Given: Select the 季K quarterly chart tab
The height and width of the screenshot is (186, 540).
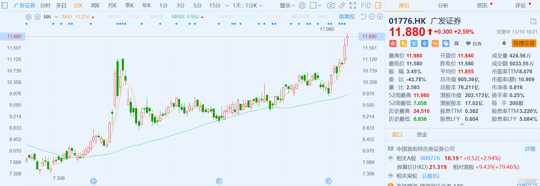Looking at the screenshot, I should tap(129, 6).
